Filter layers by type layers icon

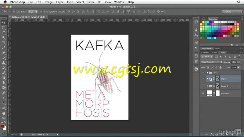(225, 57)
